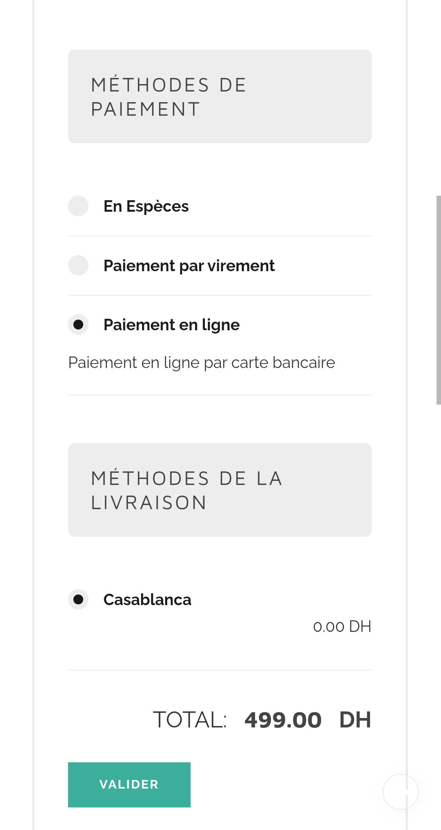The image size is (441, 830).
Task: Click the Méthodes de paiement header
Action: 220,96
